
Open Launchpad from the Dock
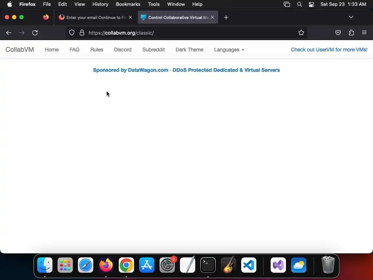[65, 265]
